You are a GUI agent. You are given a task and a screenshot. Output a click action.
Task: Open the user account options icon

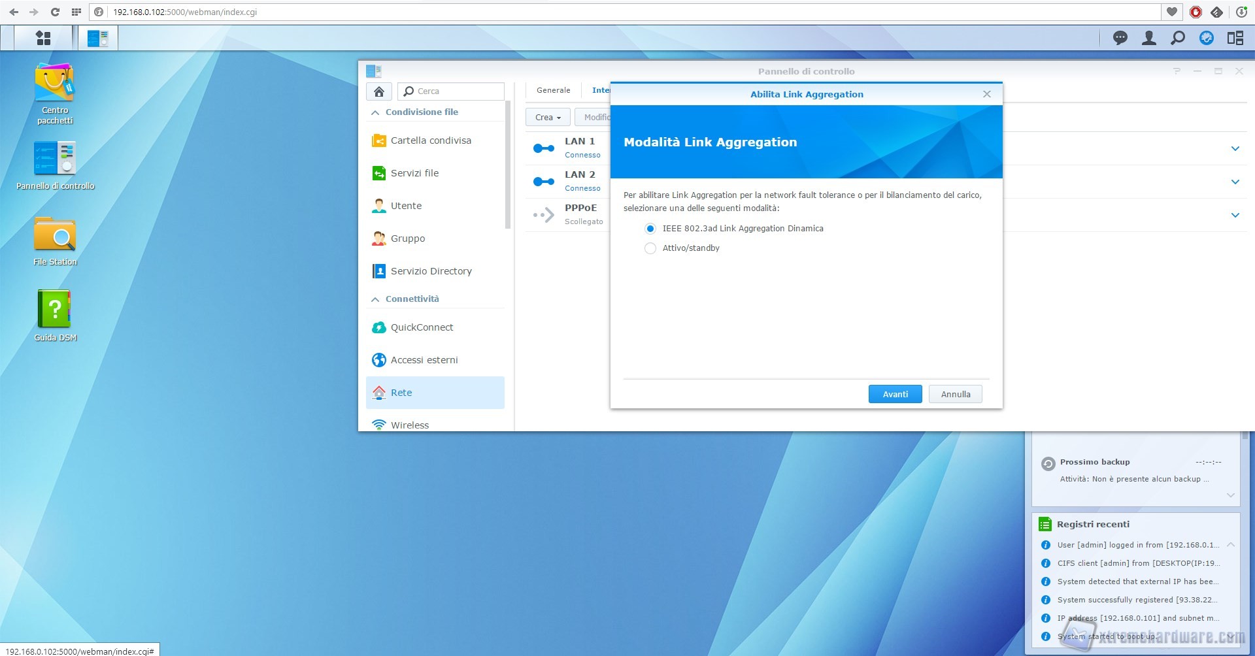click(1148, 38)
